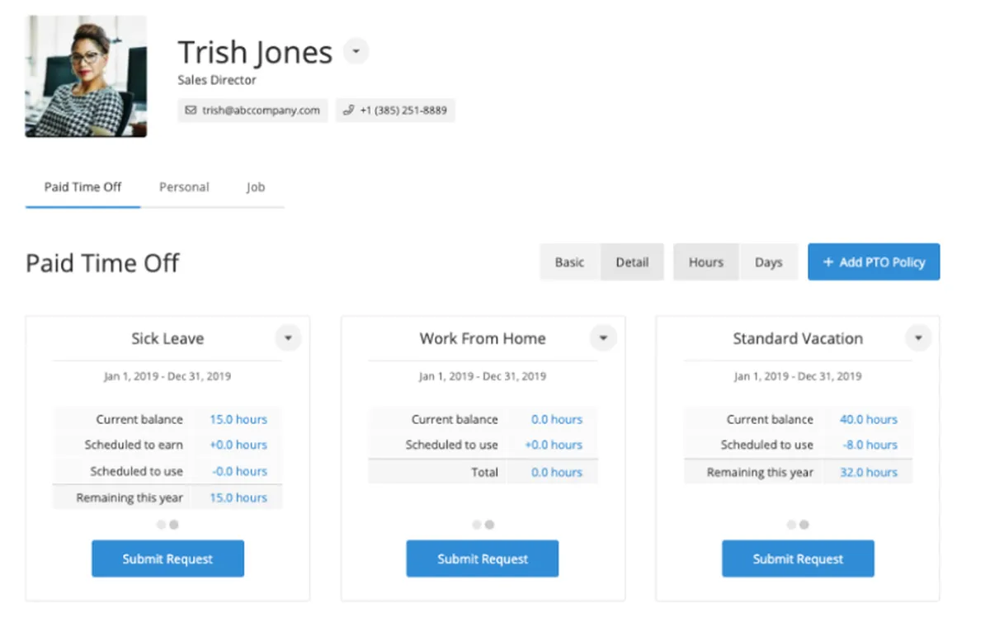Click the Total label in Work From Home
This screenshot has height=632, width=990.
pos(484,472)
